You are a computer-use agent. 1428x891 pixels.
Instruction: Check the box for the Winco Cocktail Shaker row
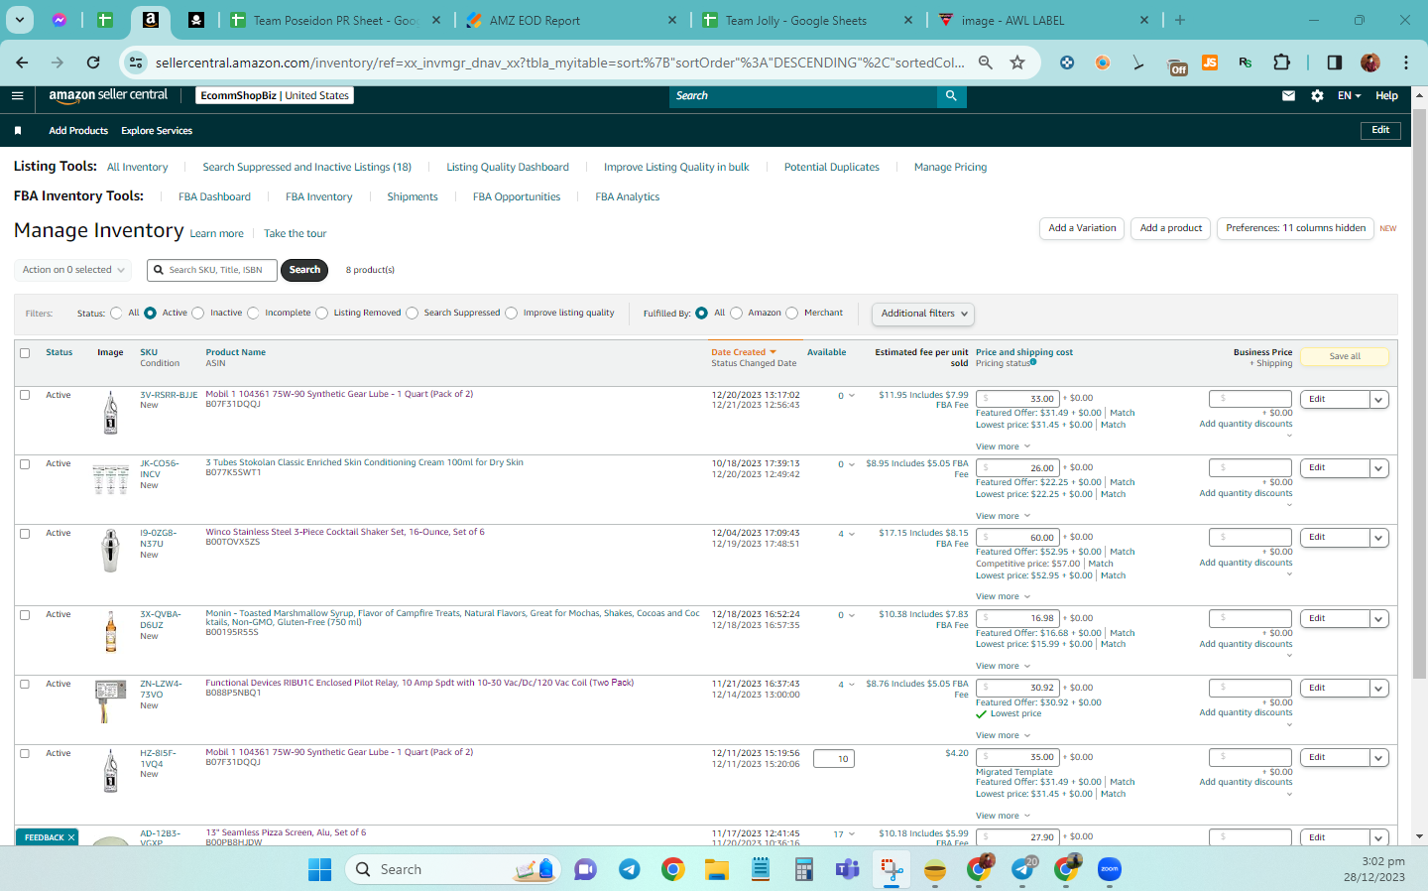click(x=25, y=534)
